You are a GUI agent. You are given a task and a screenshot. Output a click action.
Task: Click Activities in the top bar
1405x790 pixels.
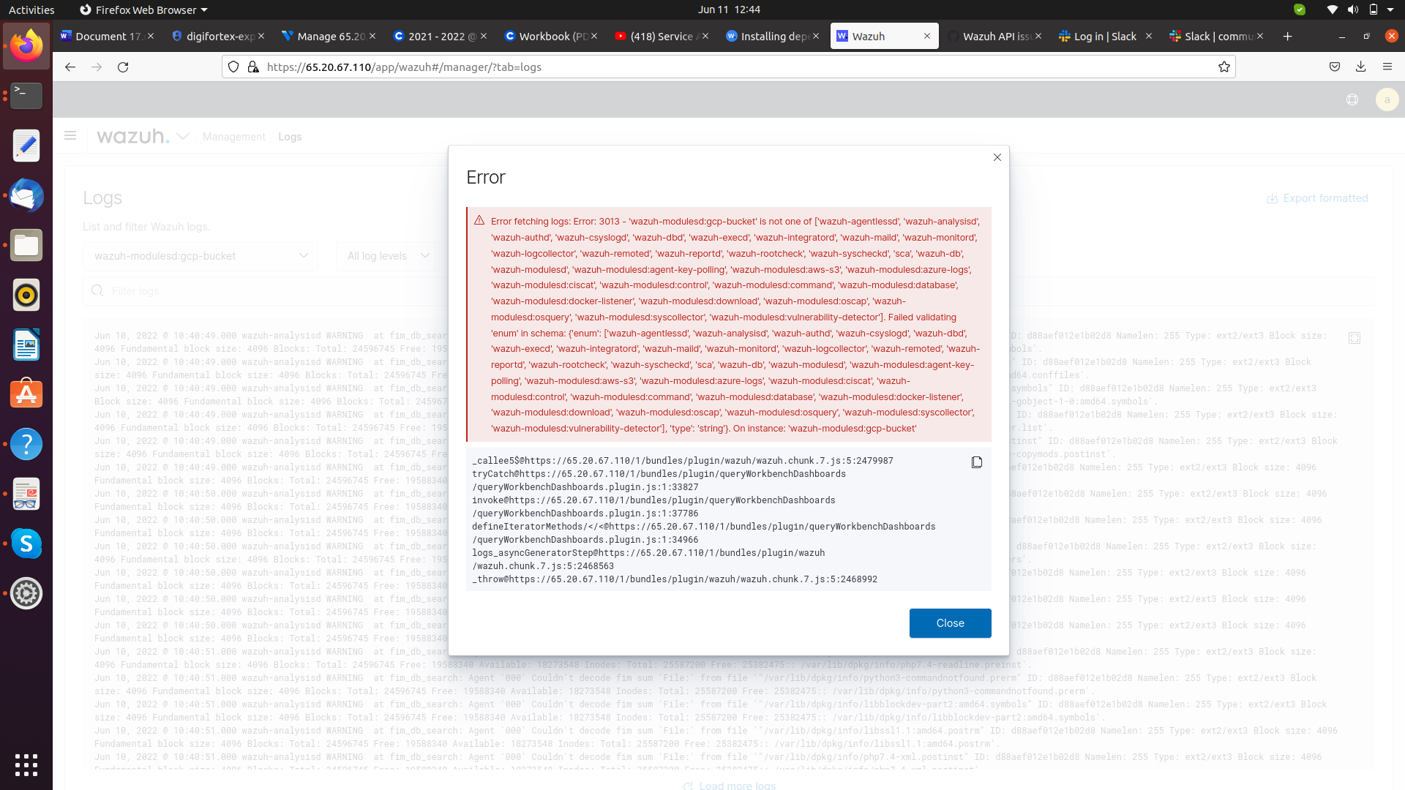coord(31,10)
